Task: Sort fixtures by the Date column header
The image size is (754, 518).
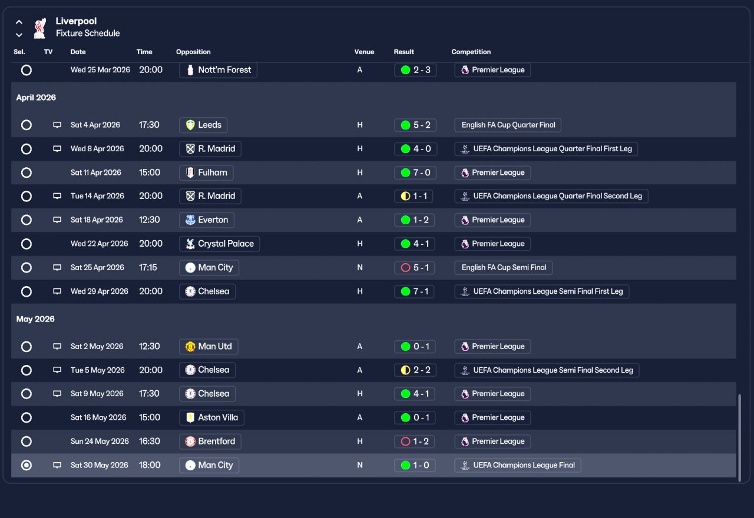Action: pos(78,52)
